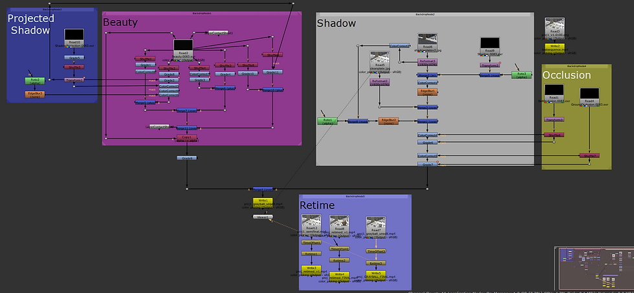Screen dimensions: 634x293
Task: Select the Reformat2 node
Action: (x=379, y=83)
